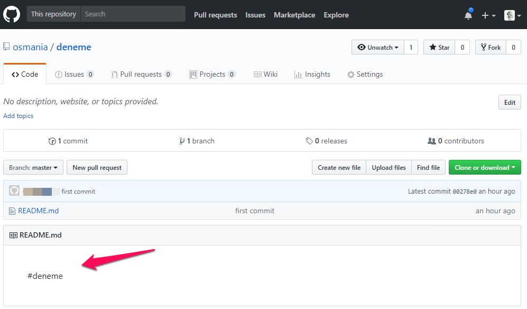
Task: Click the repository book icon beside osmania
Action: tap(6, 47)
